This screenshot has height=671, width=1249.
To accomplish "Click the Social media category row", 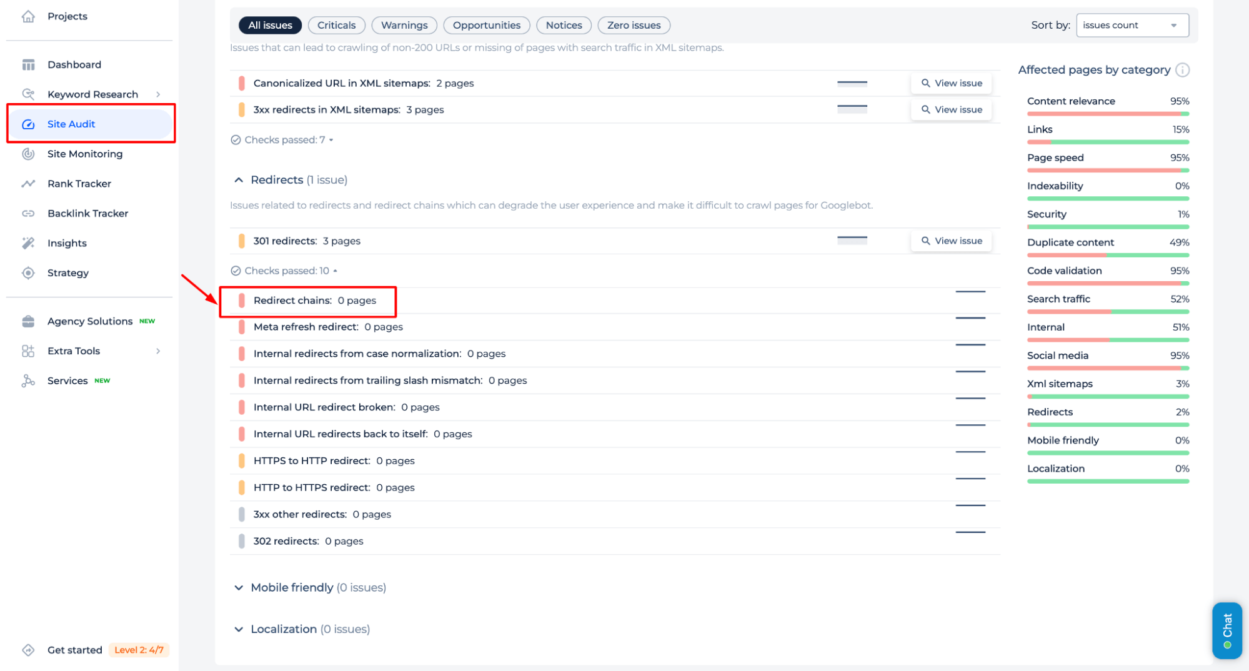I will click(x=1108, y=360).
